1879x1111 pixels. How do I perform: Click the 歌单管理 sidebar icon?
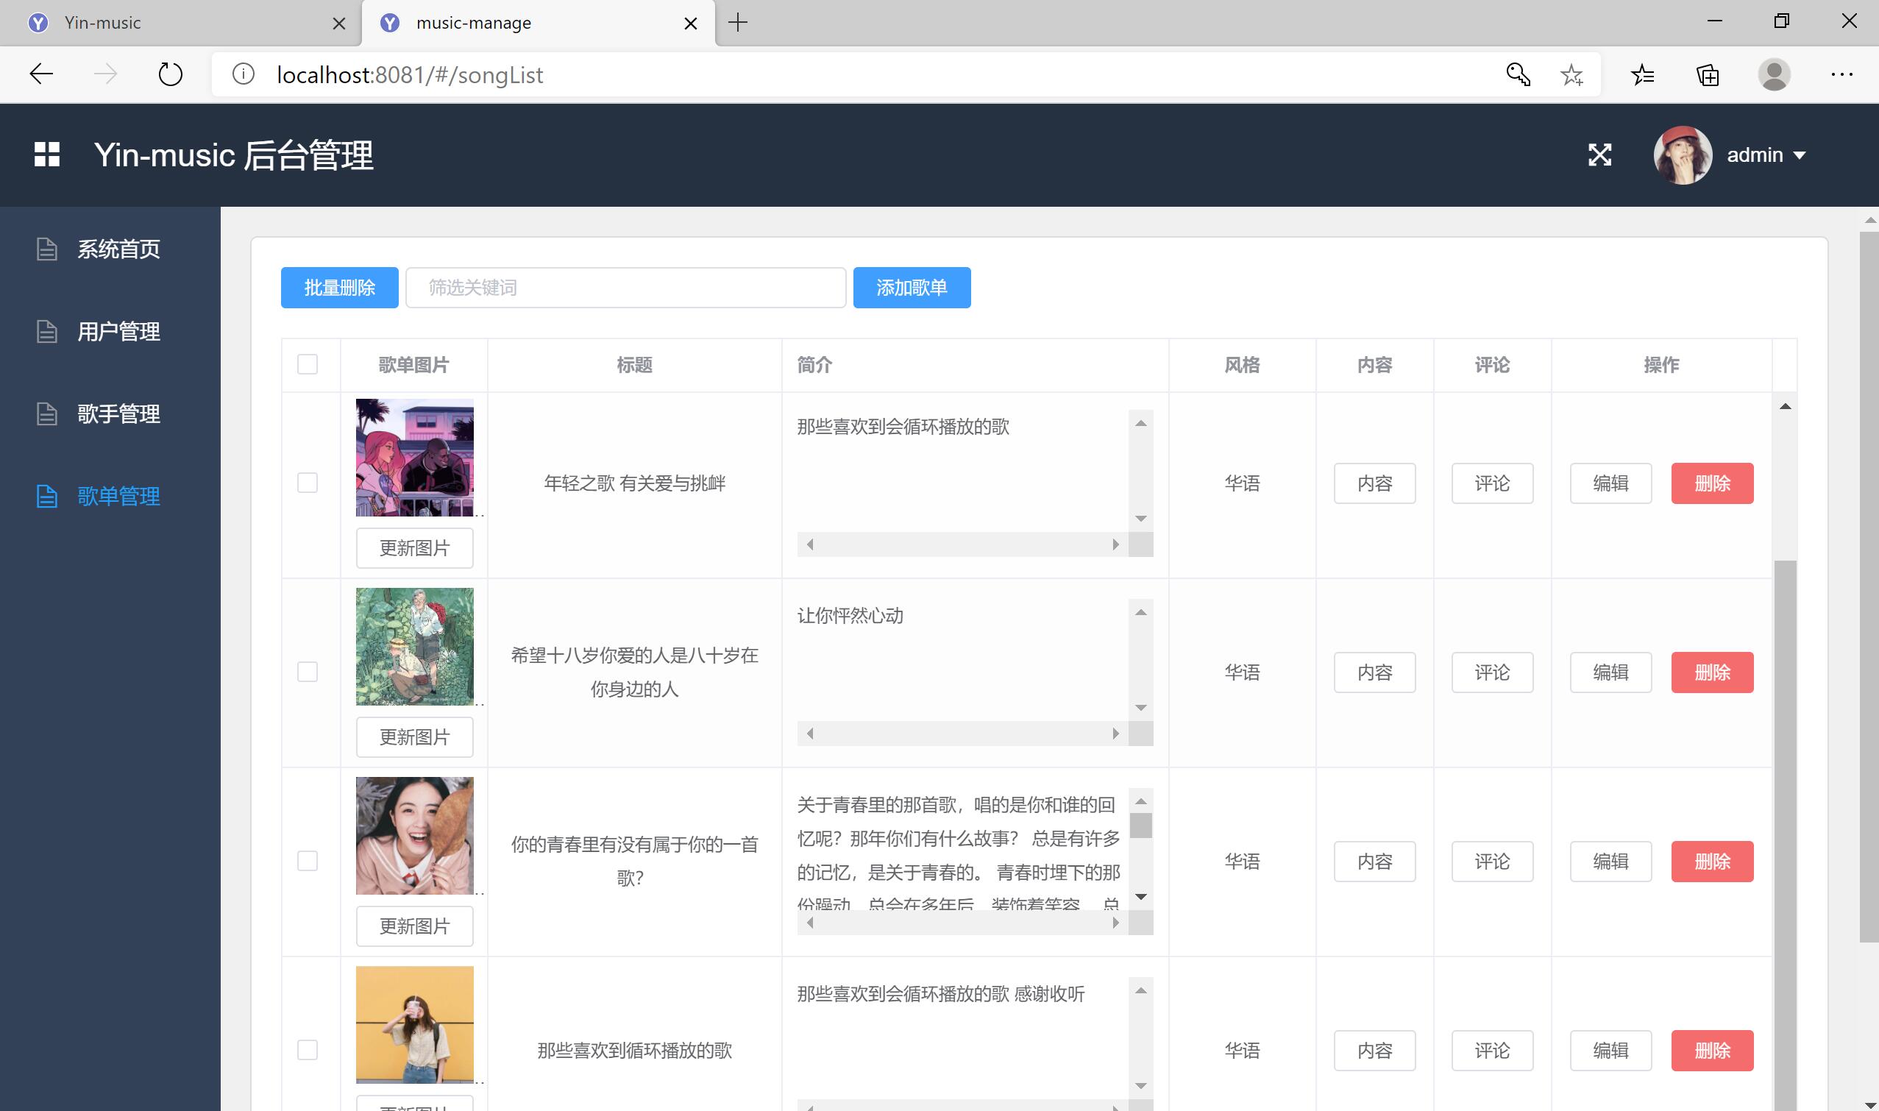click(46, 496)
